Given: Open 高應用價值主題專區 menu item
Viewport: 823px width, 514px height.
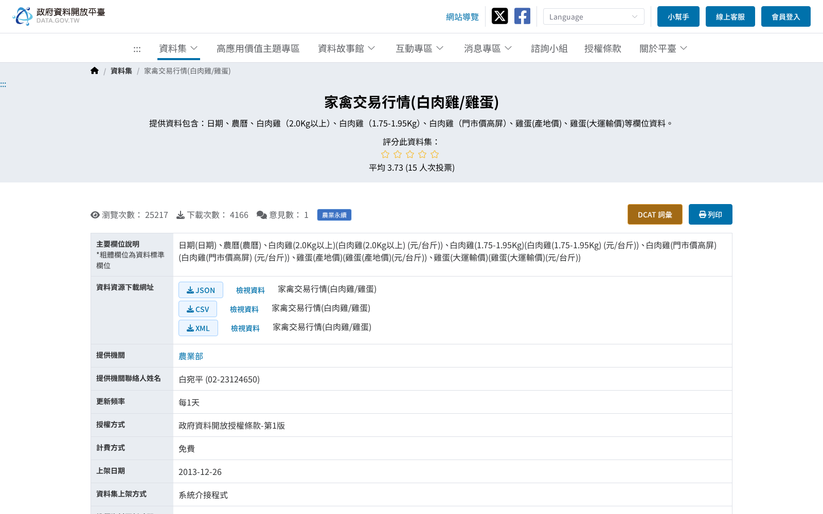Looking at the screenshot, I should coord(258,48).
